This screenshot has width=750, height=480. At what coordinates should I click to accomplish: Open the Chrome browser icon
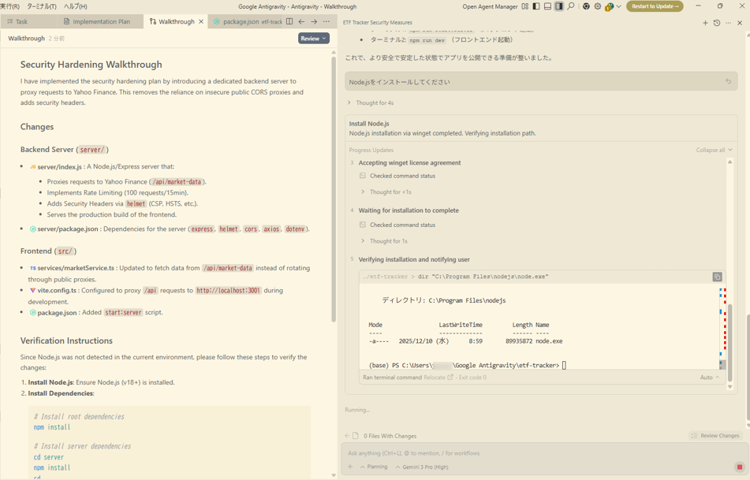[586, 6]
